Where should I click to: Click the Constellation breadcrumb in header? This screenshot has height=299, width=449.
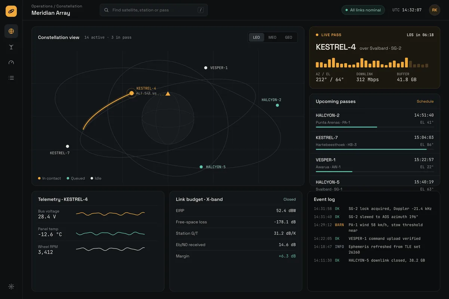click(x=69, y=6)
